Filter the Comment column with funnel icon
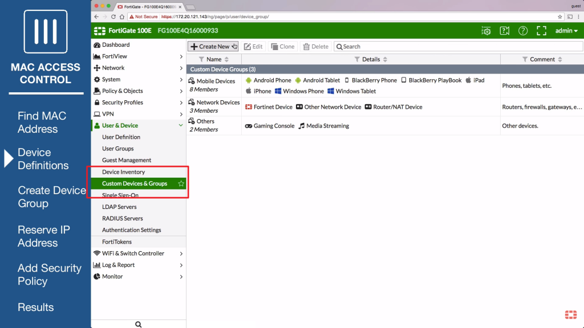584x328 pixels. pyautogui.click(x=525, y=59)
